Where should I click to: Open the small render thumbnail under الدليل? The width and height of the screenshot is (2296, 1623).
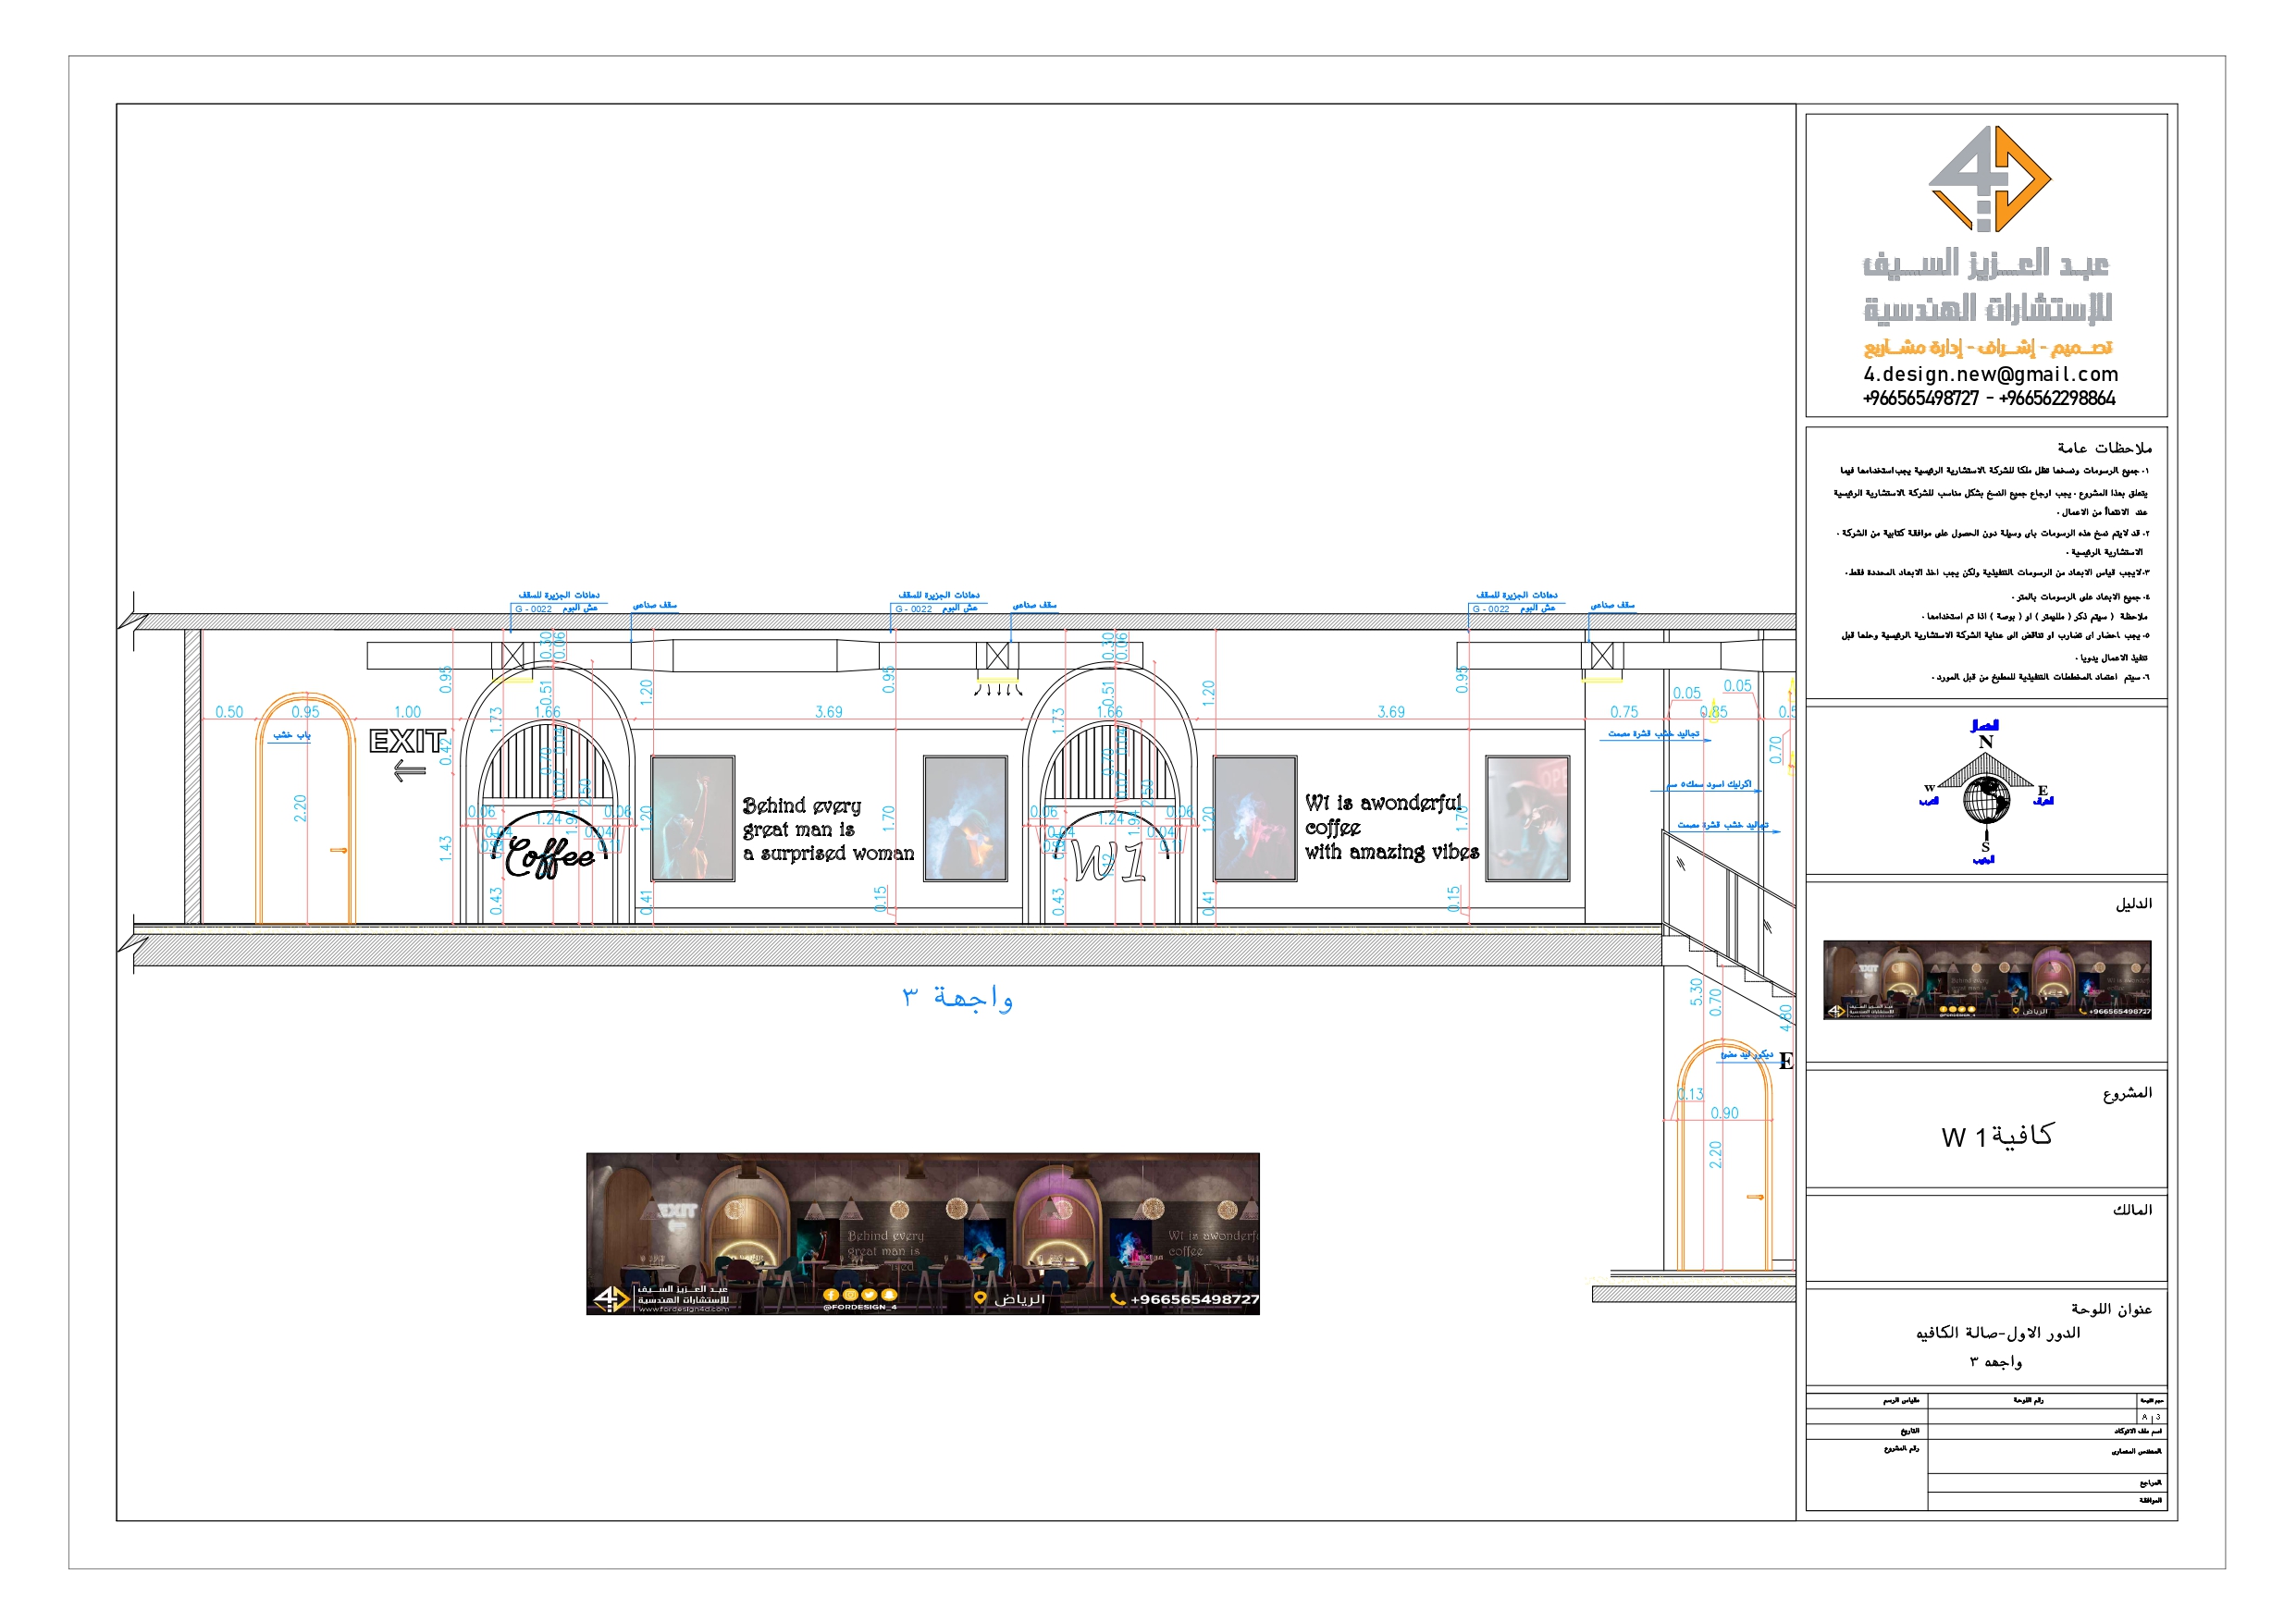coord(1987,979)
